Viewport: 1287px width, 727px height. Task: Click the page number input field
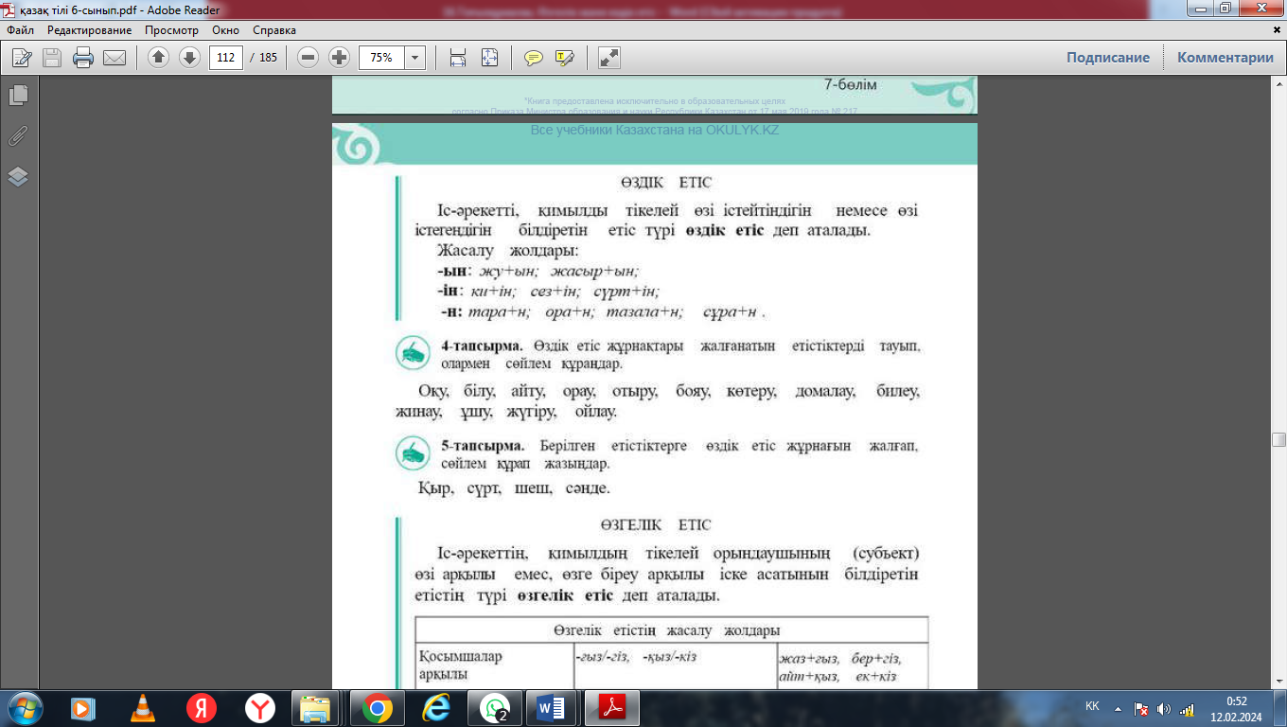(226, 58)
